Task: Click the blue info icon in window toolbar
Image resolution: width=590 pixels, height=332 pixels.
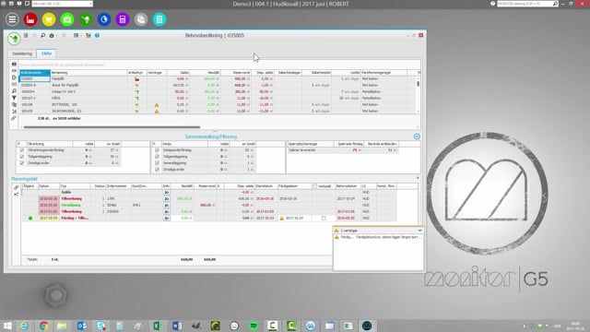Action: point(97,35)
